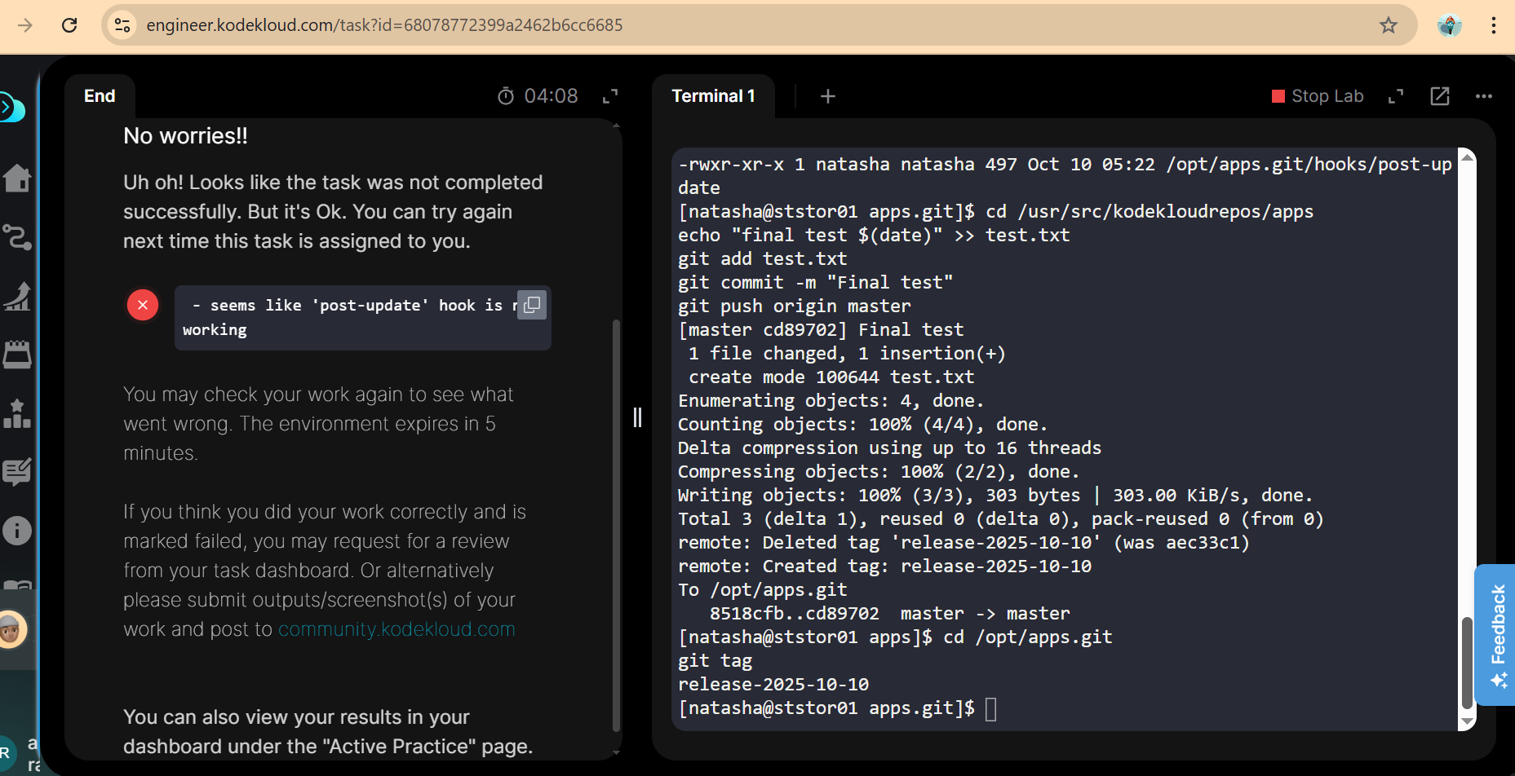The image size is (1515, 776).
Task: Copy the post-update hook error message
Action: (x=532, y=305)
